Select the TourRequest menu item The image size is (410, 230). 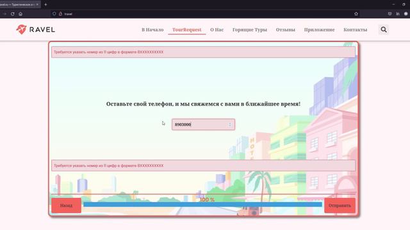pos(186,30)
